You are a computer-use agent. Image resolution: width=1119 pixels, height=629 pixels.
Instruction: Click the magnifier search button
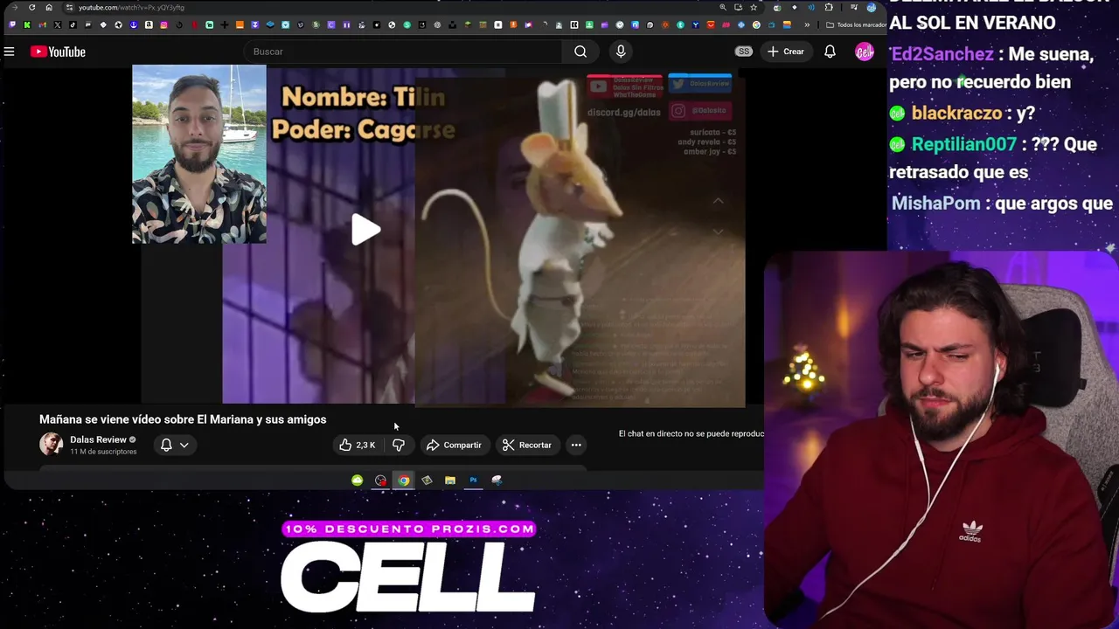point(580,52)
